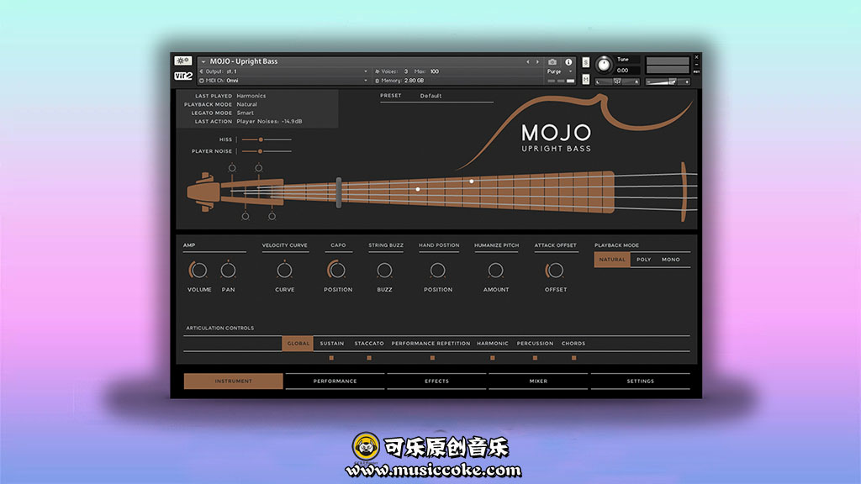Adjust the Humanize Pitch Amount knob
861x484 pixels.
point(496,270)
